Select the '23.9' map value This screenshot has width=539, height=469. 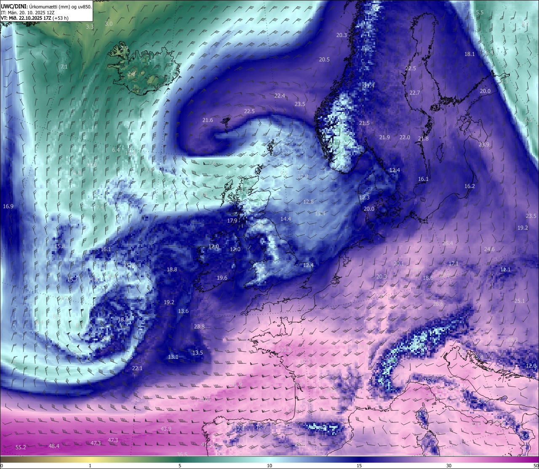(x=484, y=145)
